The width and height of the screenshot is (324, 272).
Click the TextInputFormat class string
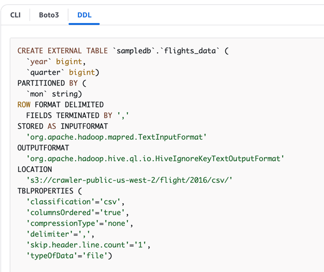(x=117, y=137)
